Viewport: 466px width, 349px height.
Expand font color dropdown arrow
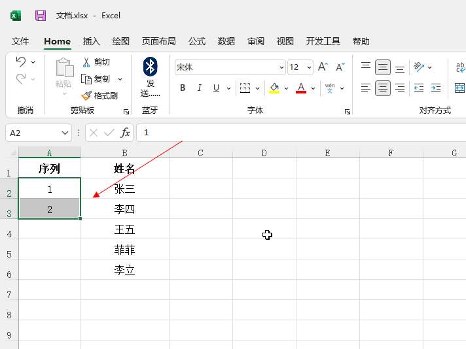313,88
